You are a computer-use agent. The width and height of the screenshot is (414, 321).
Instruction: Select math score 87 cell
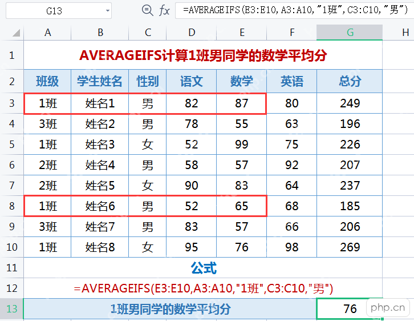tap(242, 103)
